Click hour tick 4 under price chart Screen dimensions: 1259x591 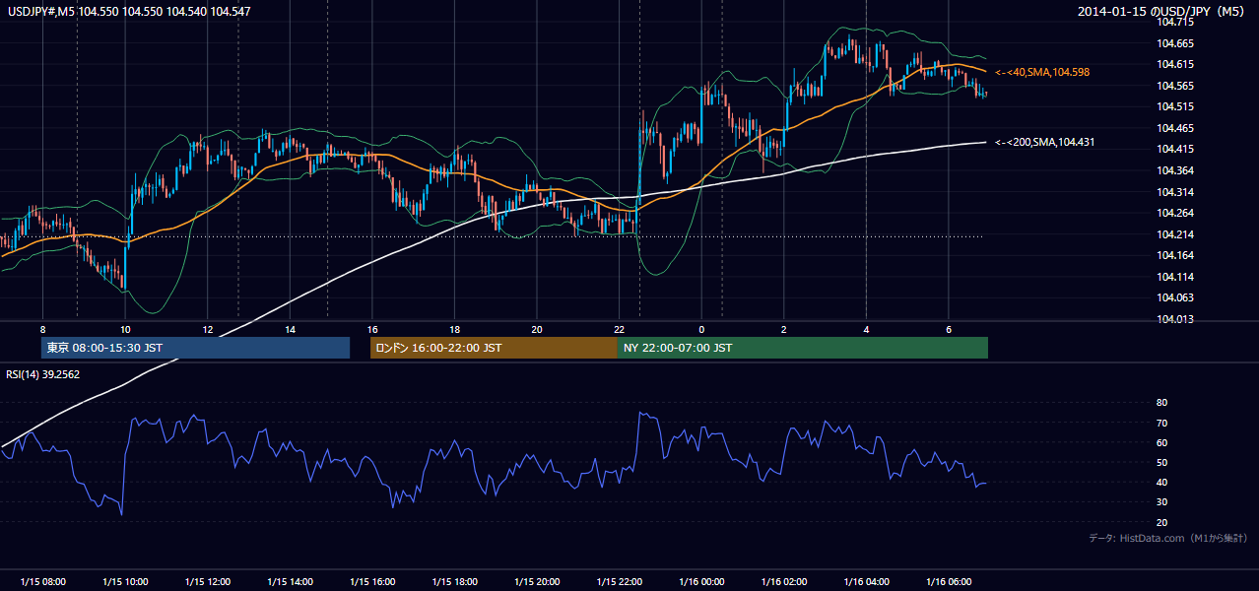tap(866, 329)
